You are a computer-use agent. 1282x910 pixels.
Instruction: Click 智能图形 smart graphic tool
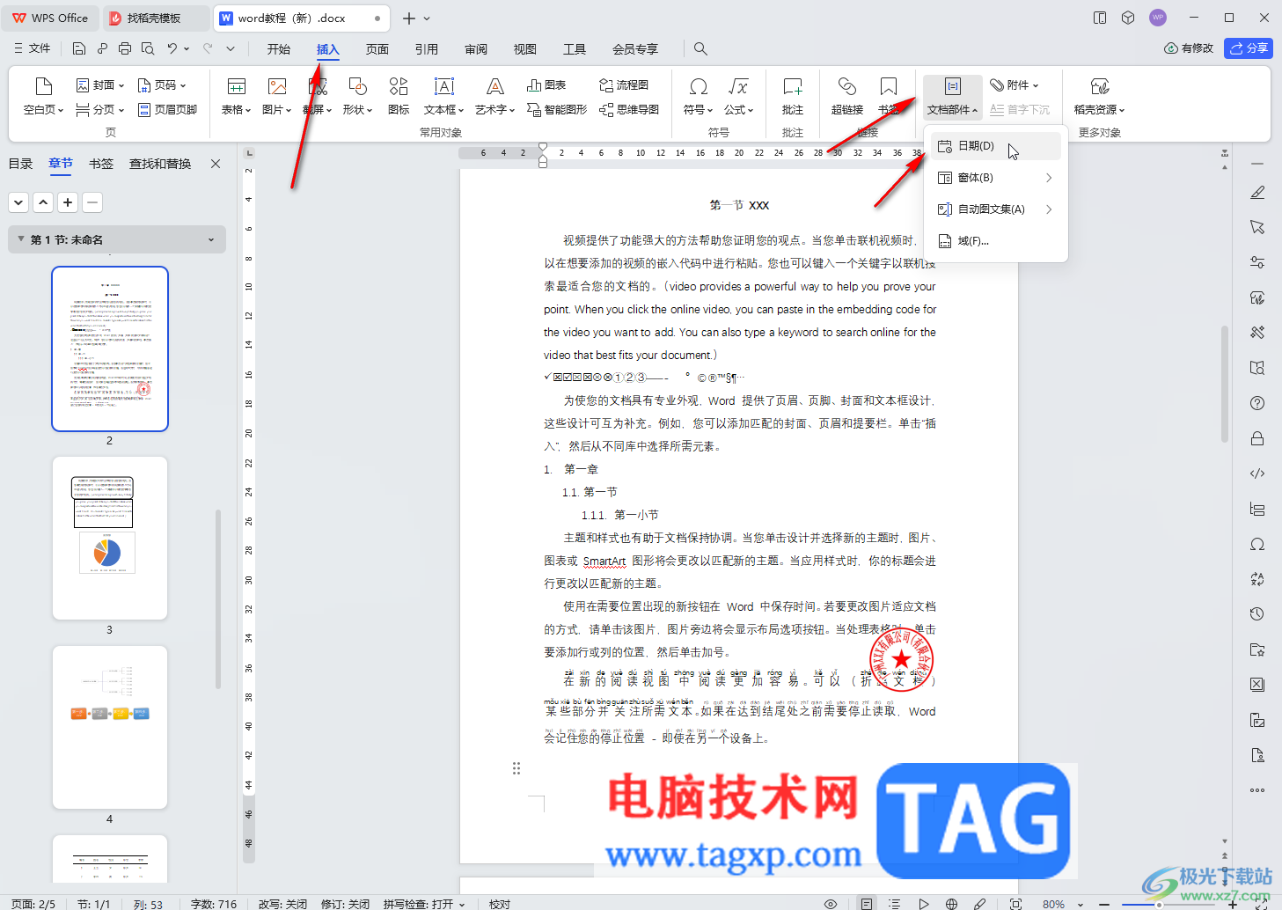coord(557,109)
